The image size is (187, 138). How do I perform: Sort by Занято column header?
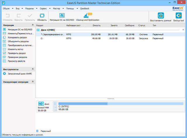tap(110, 25)
